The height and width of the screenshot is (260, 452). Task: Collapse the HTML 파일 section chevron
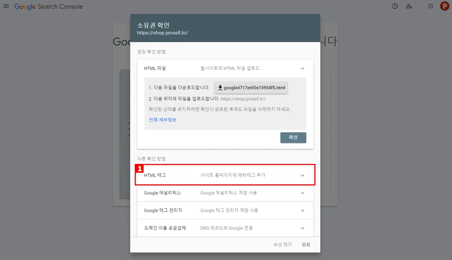302,68
